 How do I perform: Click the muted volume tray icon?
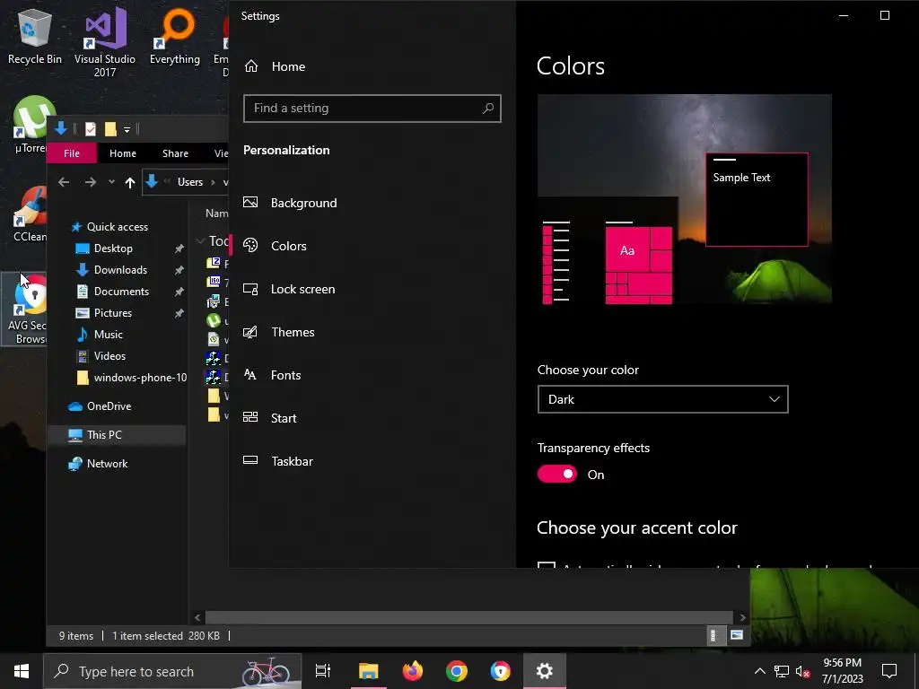point(803,671)
